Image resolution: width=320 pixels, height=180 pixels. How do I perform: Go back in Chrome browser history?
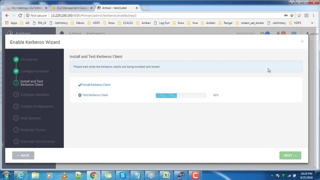7,15
